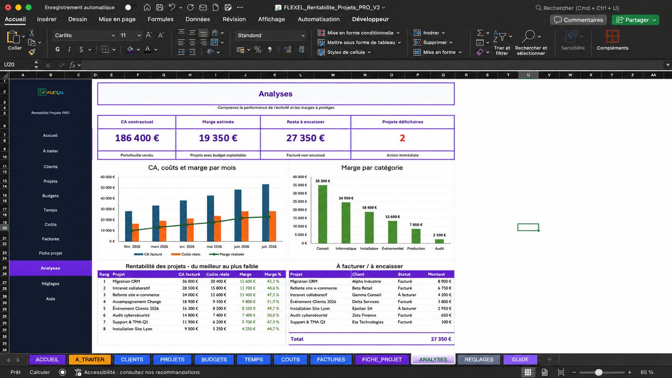The image size is (672, 378).
Task: Undo the last action
Action: pyautogui.click(x=172, y=8)
